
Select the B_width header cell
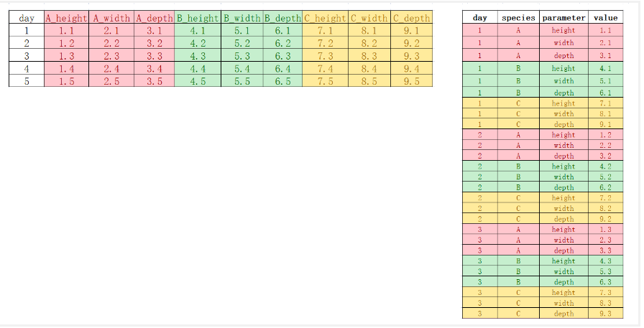(242, 18)
